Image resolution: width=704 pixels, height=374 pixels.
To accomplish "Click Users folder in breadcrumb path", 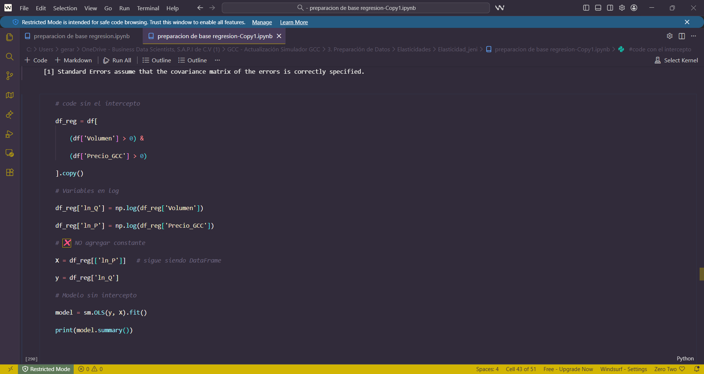I will click(46, 49).
